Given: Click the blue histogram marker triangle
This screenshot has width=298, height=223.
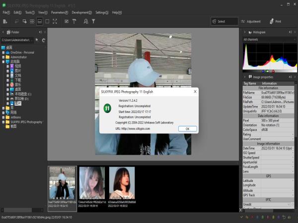Looking at the screenshot, I should [x=263, y=71].
